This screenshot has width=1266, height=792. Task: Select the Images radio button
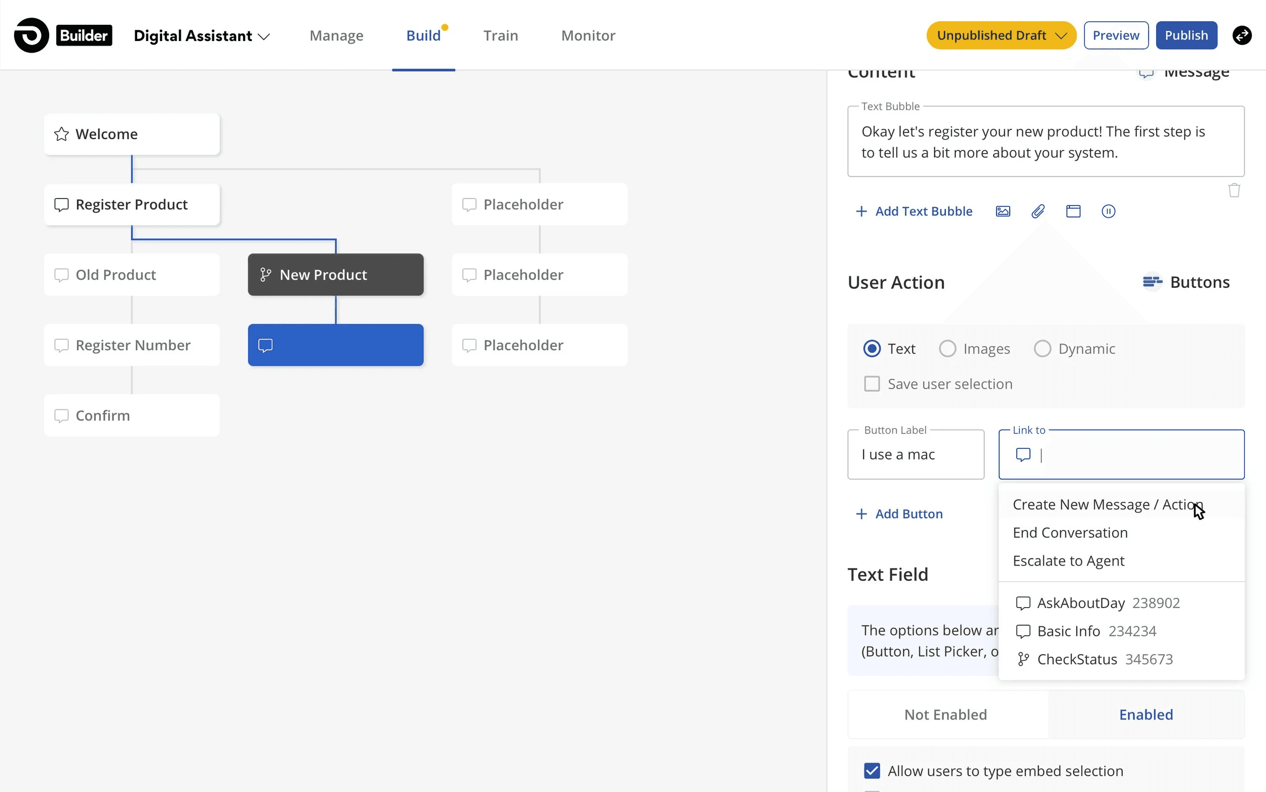click(947, 349)
